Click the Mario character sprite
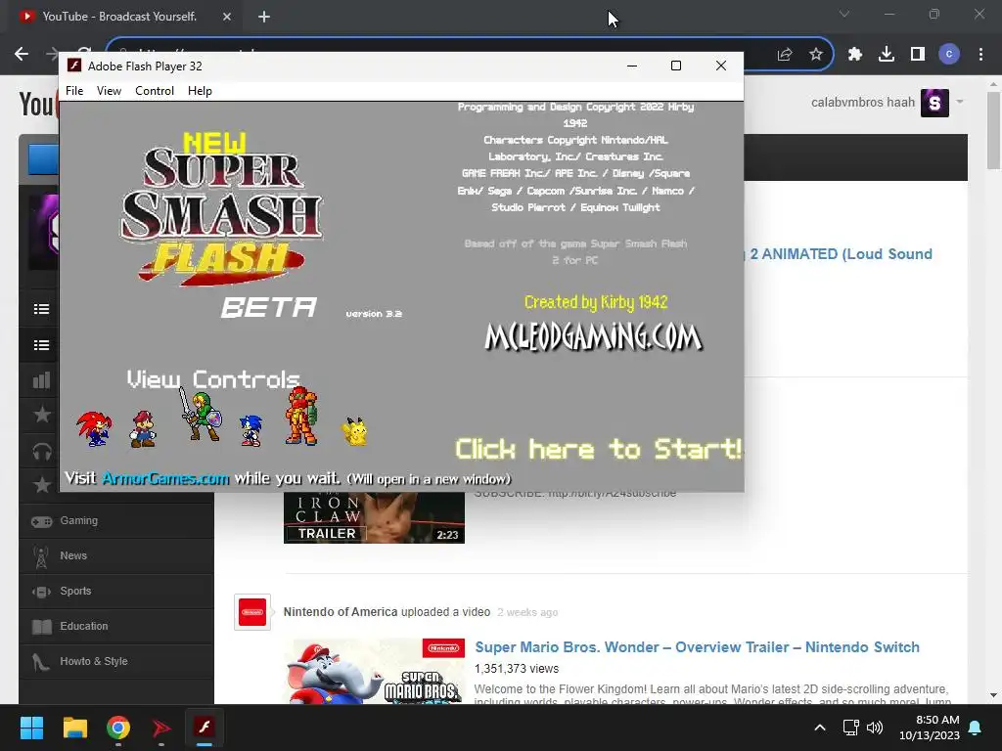 click(x=143, y=428)
